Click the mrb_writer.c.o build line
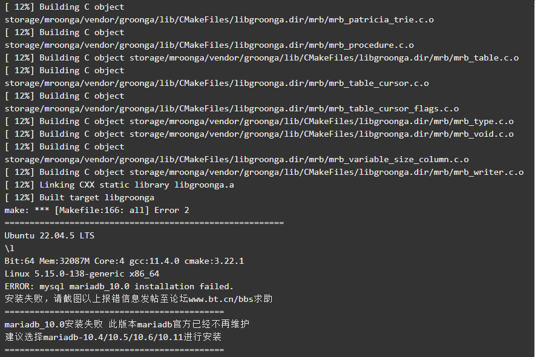The image size is (535, 357). point(264,172)
